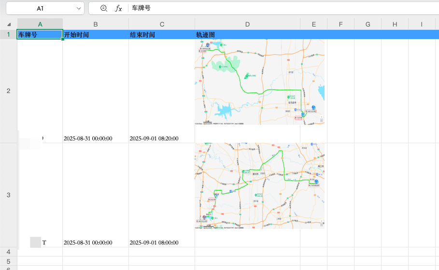
Task: Select column I header
Action: 422,24
